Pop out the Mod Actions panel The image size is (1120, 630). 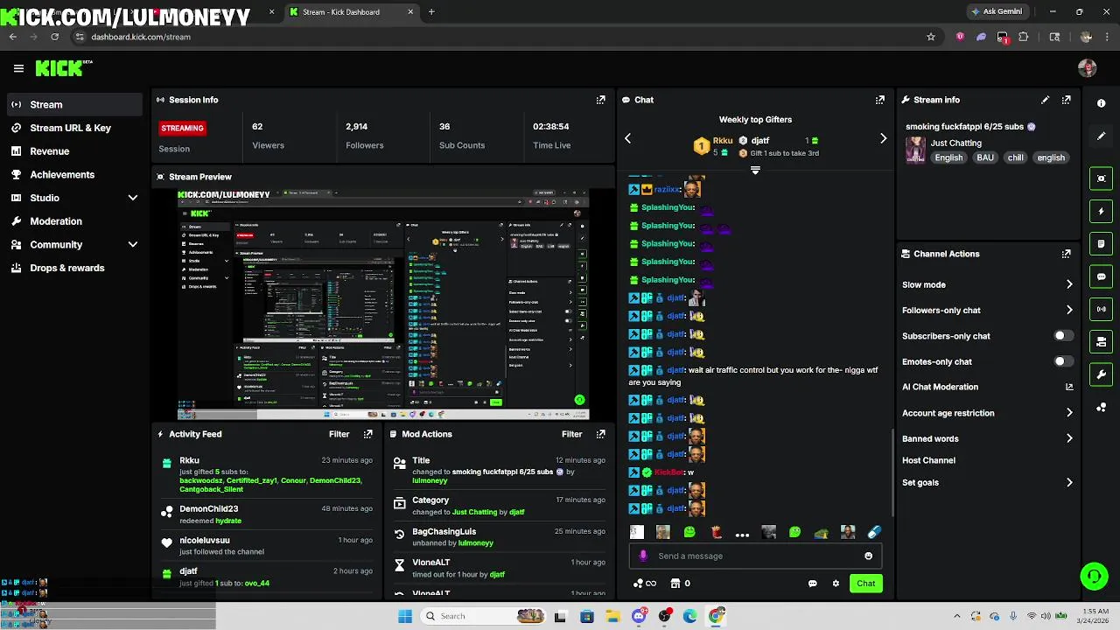(600, 434)
